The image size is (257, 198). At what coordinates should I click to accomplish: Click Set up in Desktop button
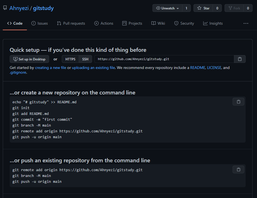[x=29, y=59]
